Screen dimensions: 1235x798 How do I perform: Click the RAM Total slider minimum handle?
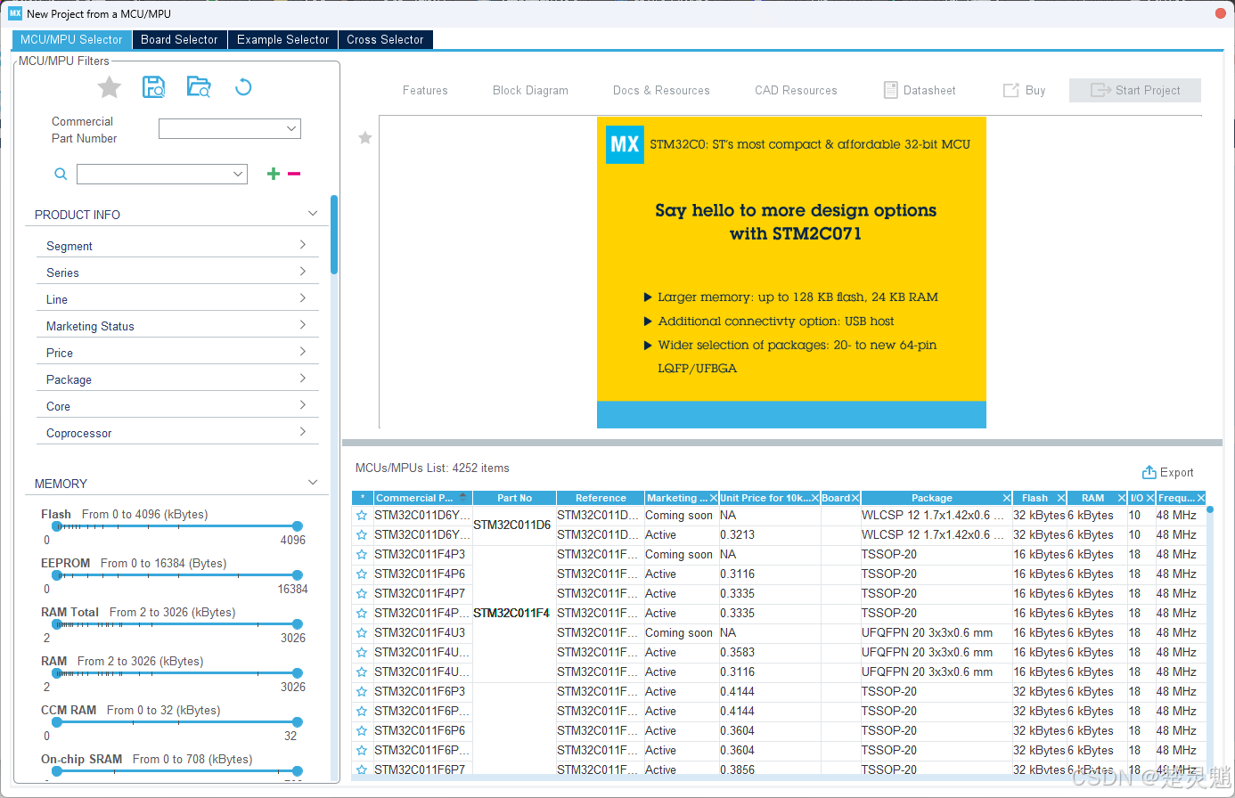coord(57,624)
